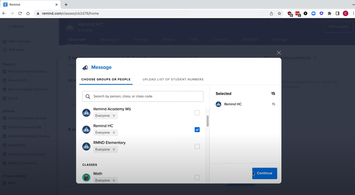
Task: Open the Surveys tab
Action: click(x=140, y=40)
